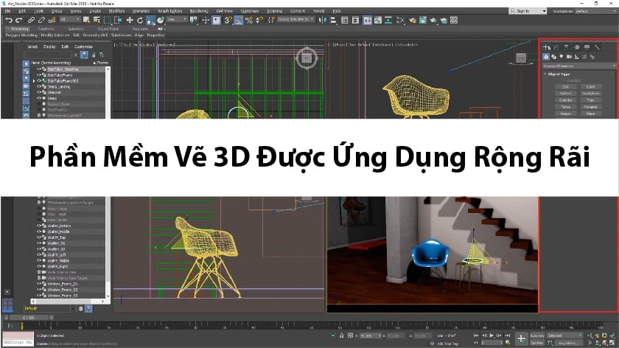619x348 pixels.
Task: Click the Scene Explorer horizontal scrollbar
Action: click(x=68, y=301)
